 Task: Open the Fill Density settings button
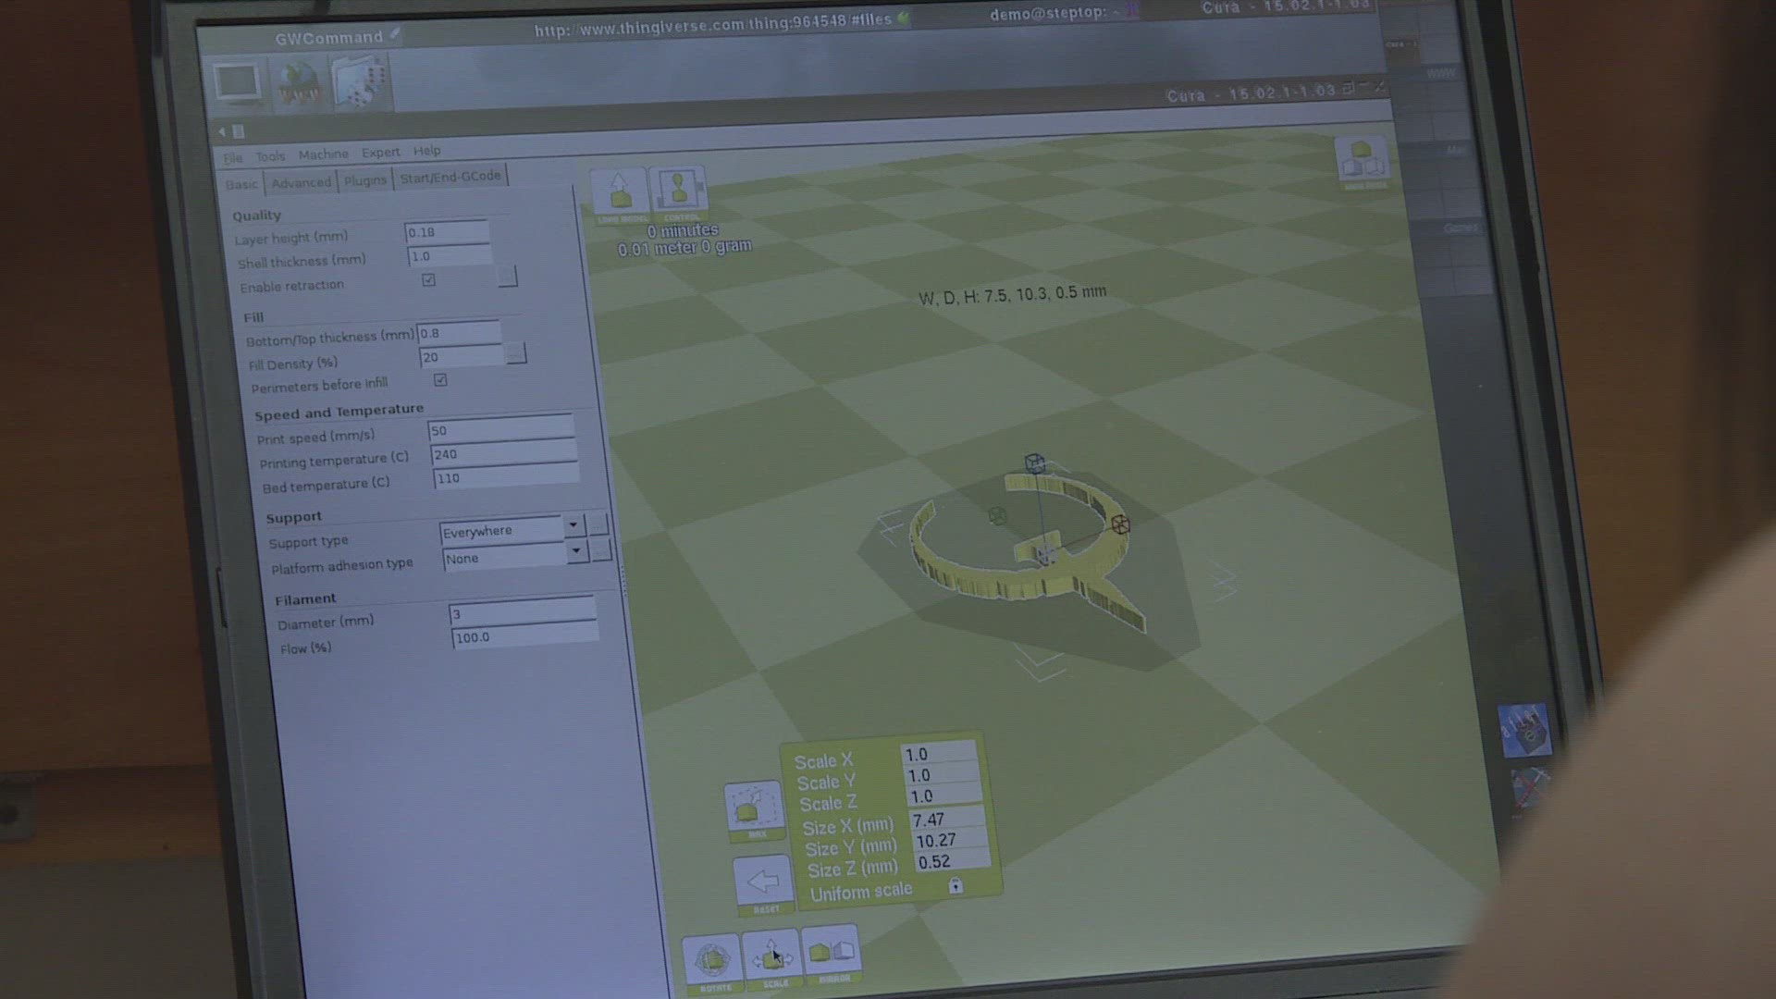pyautogui.click(x=516, y=353)
